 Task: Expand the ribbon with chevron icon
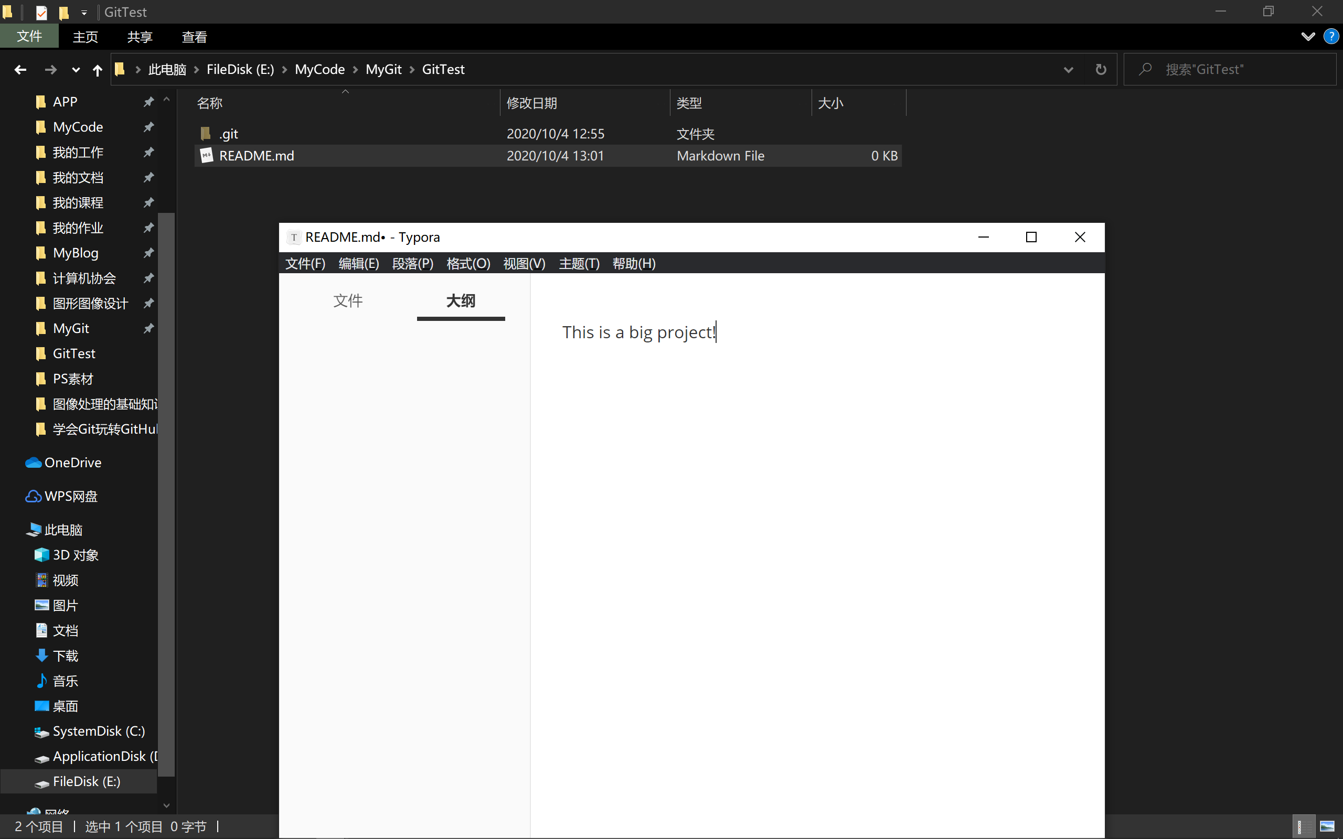[1307, 37]
